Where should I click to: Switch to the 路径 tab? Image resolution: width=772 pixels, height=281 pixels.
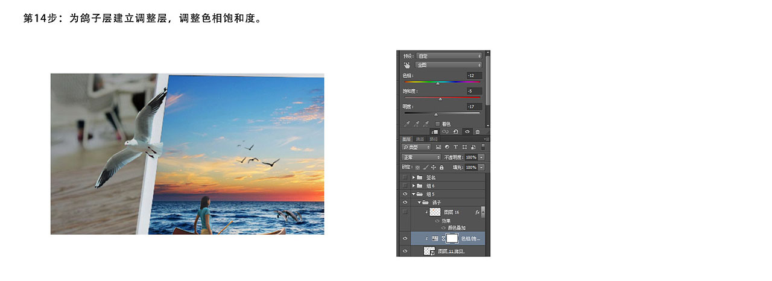coord(434,139)
